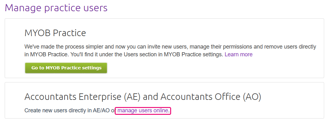Click "(AO)" at the end of the heading
The height and width of the screenshot is (126, 331).
coord(251,97)
